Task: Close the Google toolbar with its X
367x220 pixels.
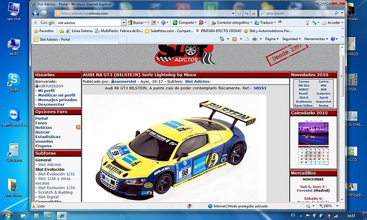Action: (x=36, y=23)
